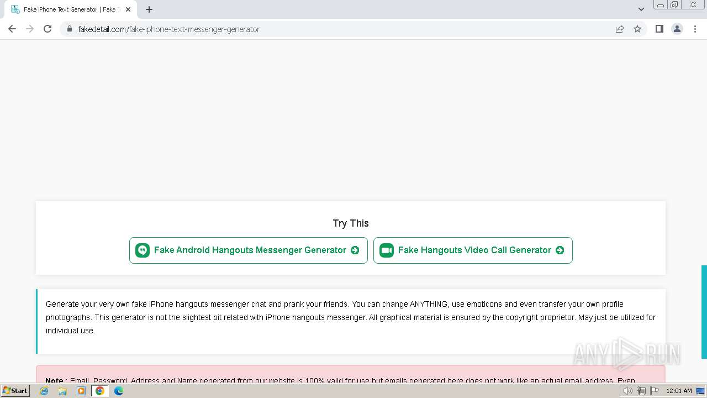Close the Fake iPhone Text Generator tab
Image resolution: width=707 pixels, height=398 pixels.
pyautogui.click(x=128, y=9)
